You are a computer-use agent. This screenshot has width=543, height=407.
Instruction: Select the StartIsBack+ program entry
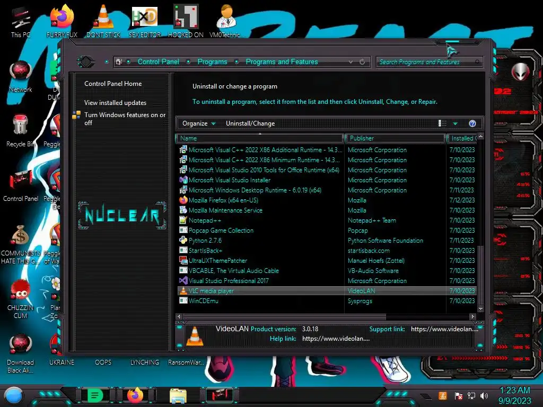point(327,250)
